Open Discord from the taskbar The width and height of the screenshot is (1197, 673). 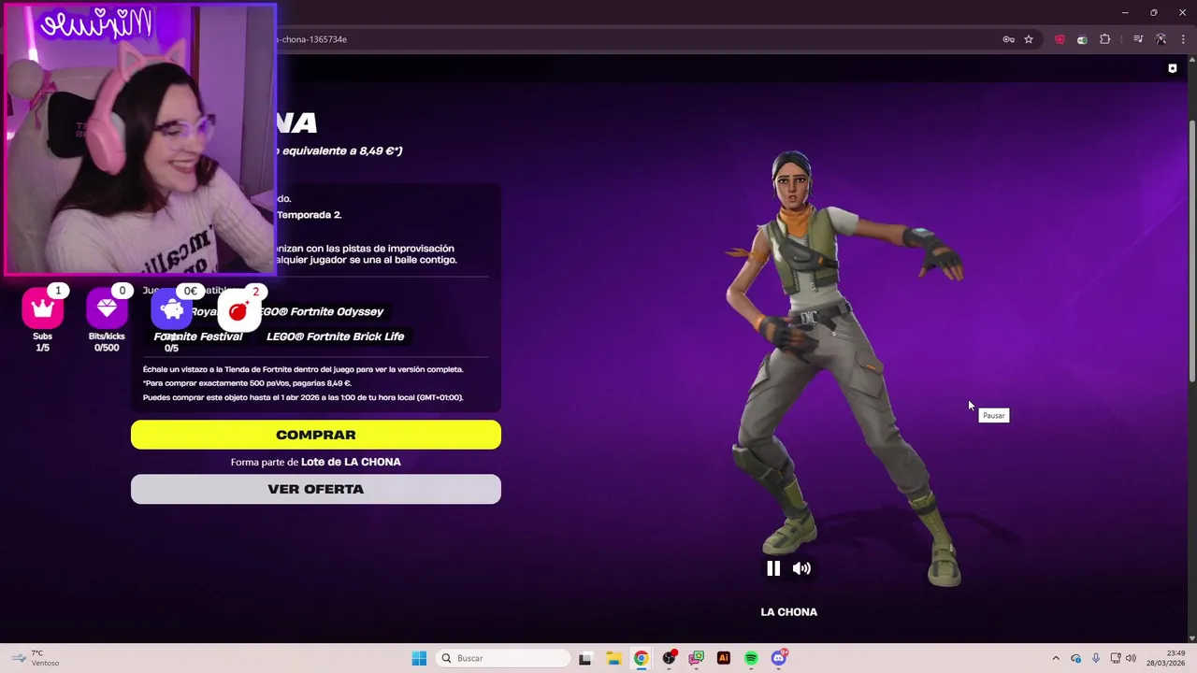coord(779,658)
